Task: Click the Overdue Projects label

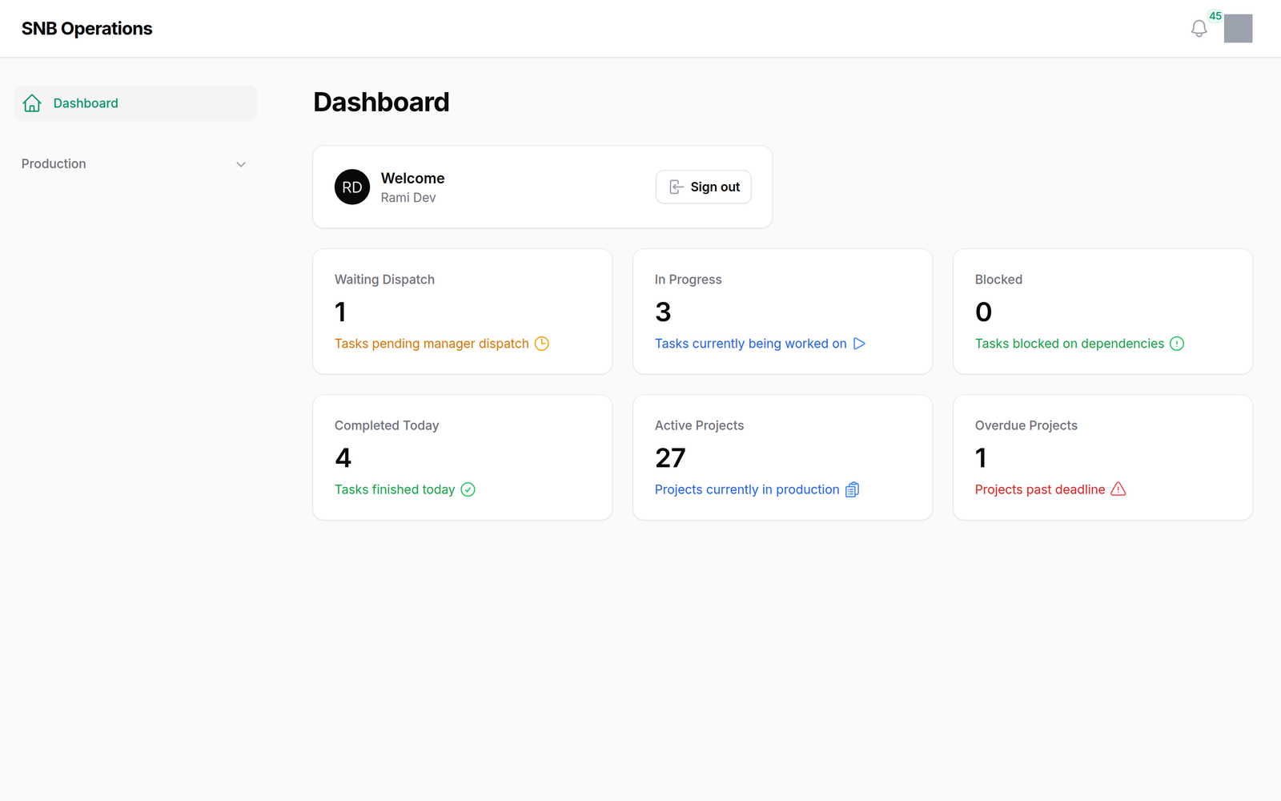Action: [1026, 425]
